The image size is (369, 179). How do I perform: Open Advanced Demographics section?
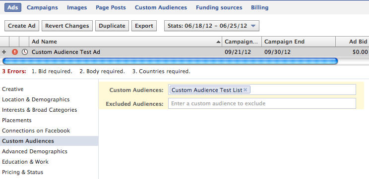35,151
